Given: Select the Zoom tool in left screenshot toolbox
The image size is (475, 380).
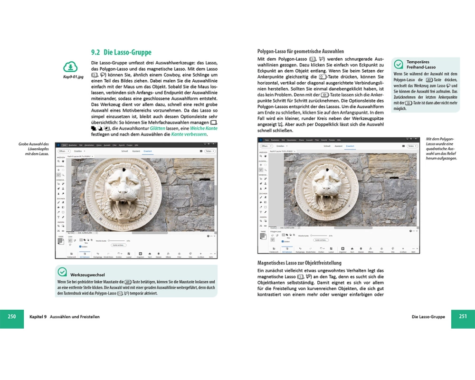Looking at the screenshot, I should pos(58,161).
